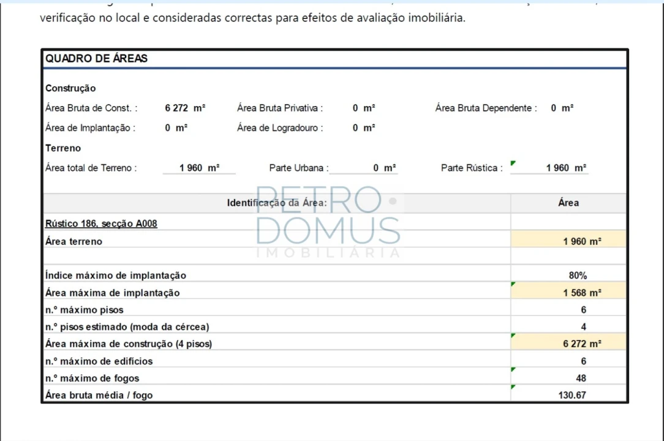Click the Área total de Terreno value field
Image resolution: width=664 pixels, height=441 pixels.
point(199,168)
